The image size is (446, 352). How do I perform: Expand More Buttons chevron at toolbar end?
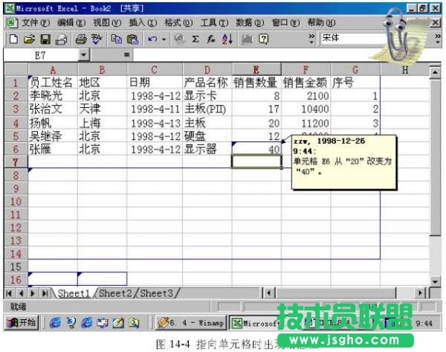438,39
